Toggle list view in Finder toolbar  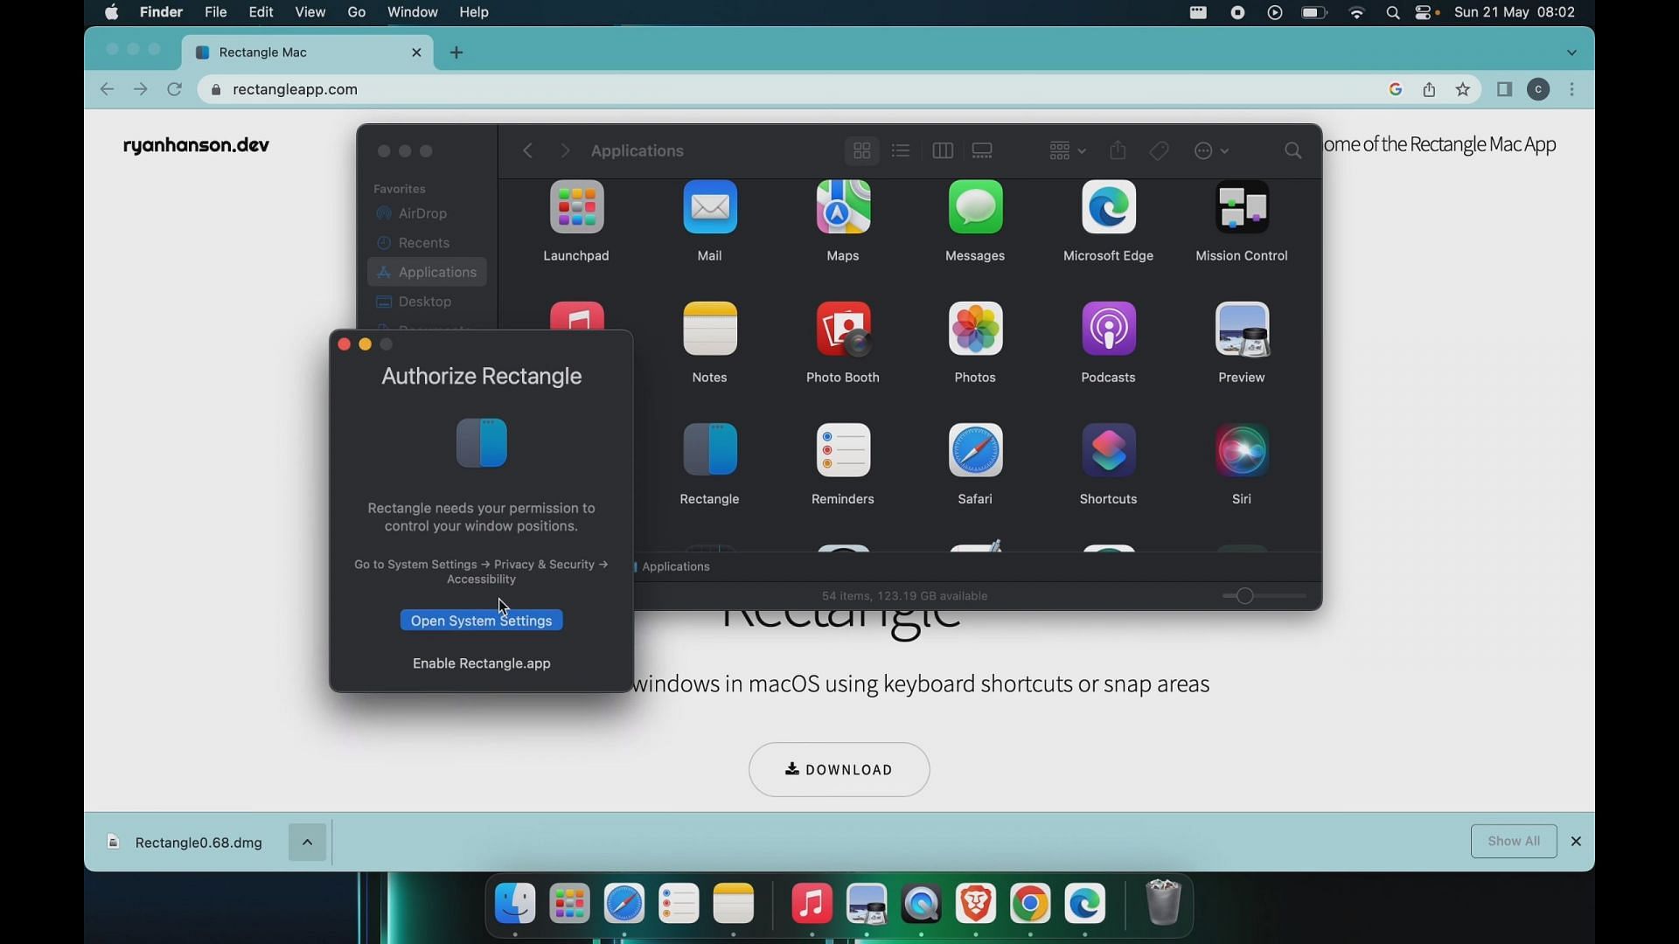[x=901, y=149]
